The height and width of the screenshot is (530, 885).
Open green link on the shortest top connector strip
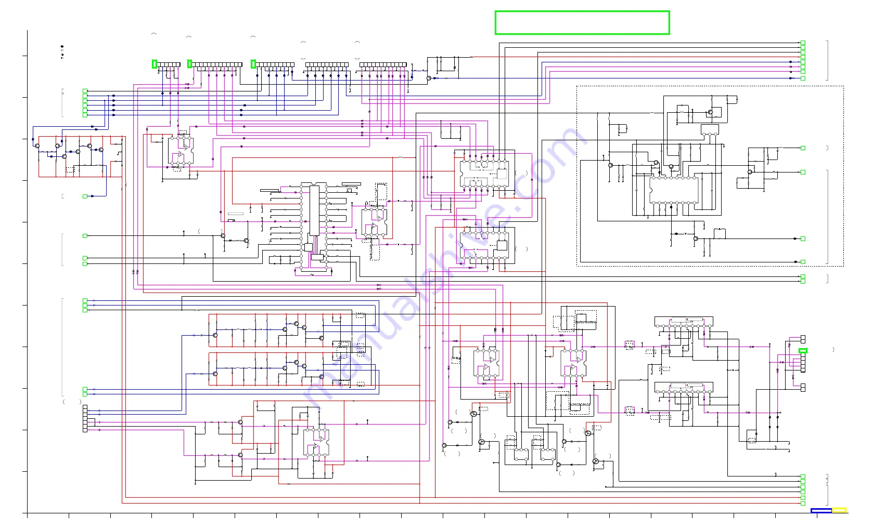coord(155,64)
